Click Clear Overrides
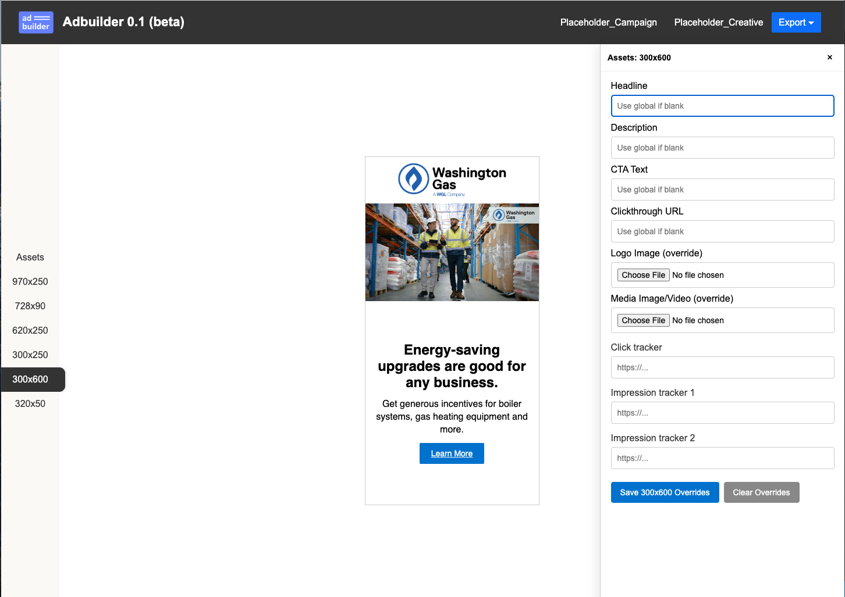 tap(761, 492)
